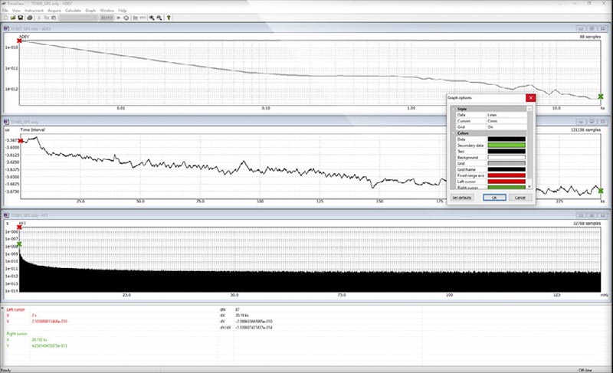Click green right cursor marker on ADEV graph

pyautogui.click(x=601, y=97)
